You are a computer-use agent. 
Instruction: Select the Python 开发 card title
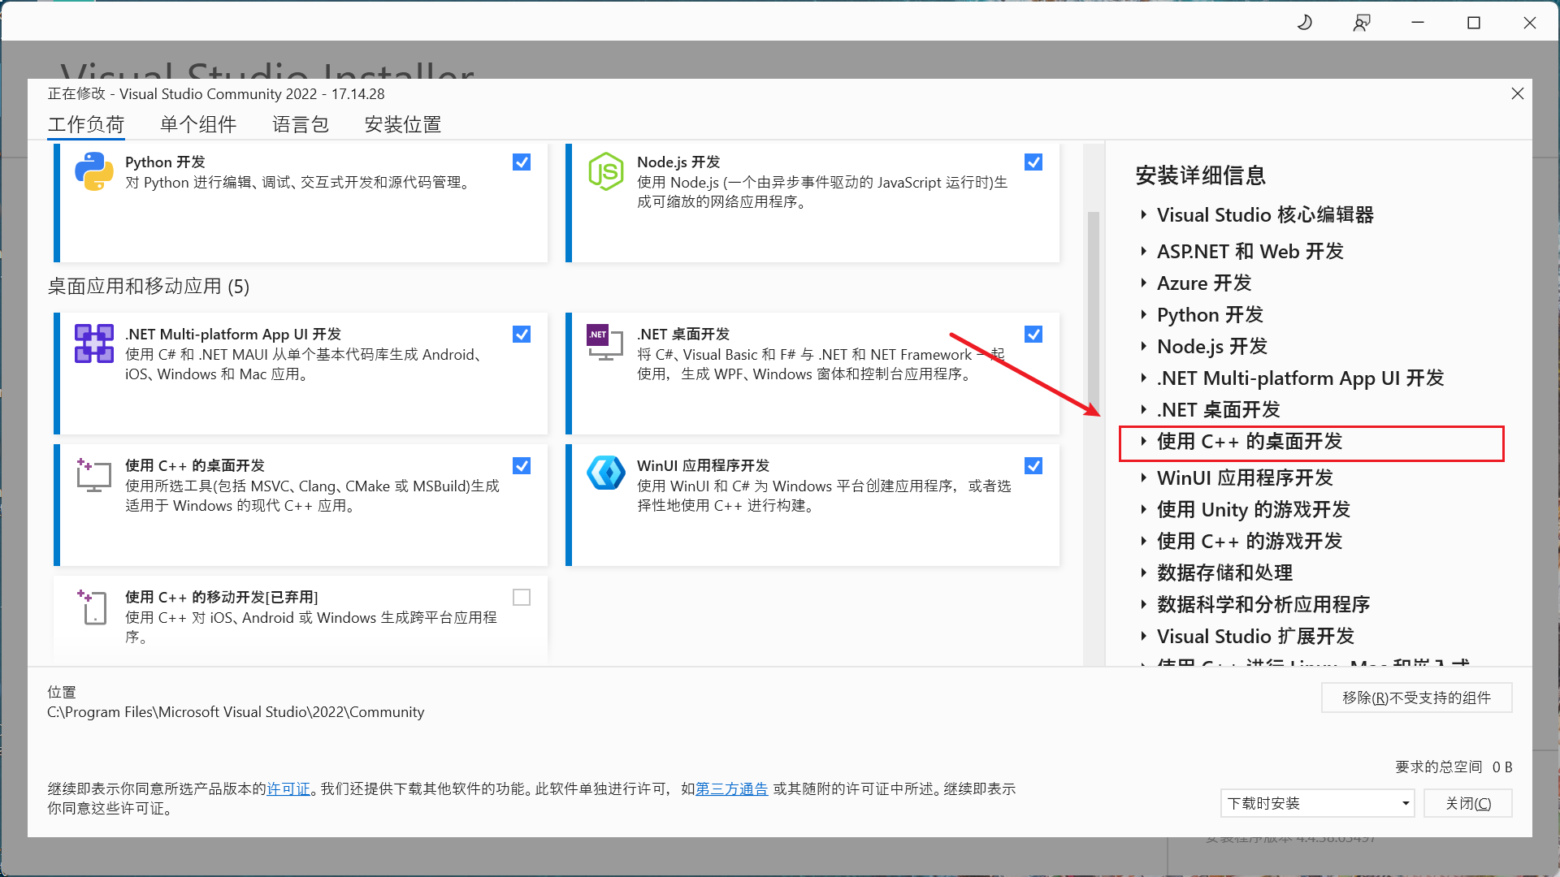click(165, 162)
